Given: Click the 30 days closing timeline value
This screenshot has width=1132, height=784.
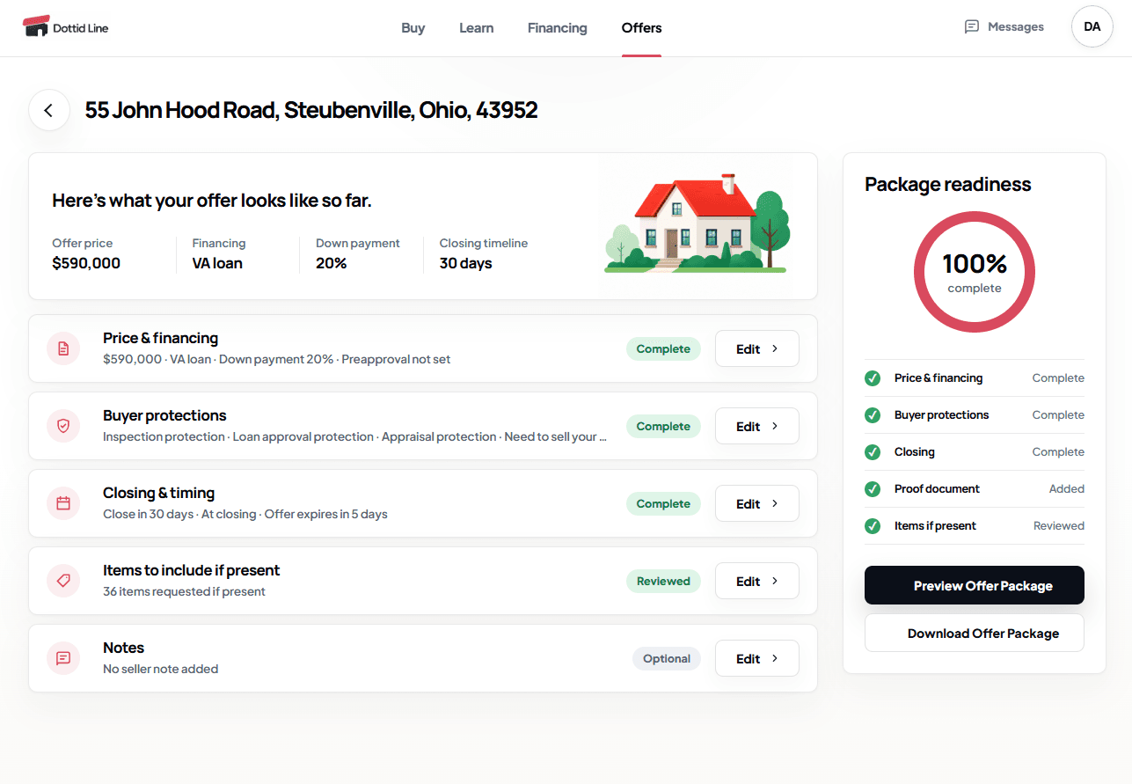Looking at the screenshot, I should [x=465, y=263].
